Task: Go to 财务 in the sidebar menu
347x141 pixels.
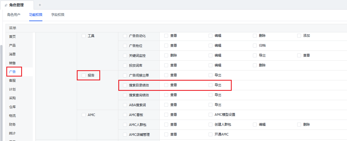Action: [12, 125]
